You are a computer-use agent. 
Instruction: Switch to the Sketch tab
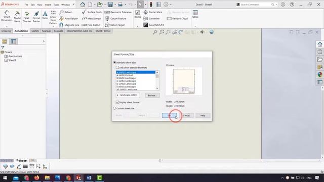click(x=35, y=31)
